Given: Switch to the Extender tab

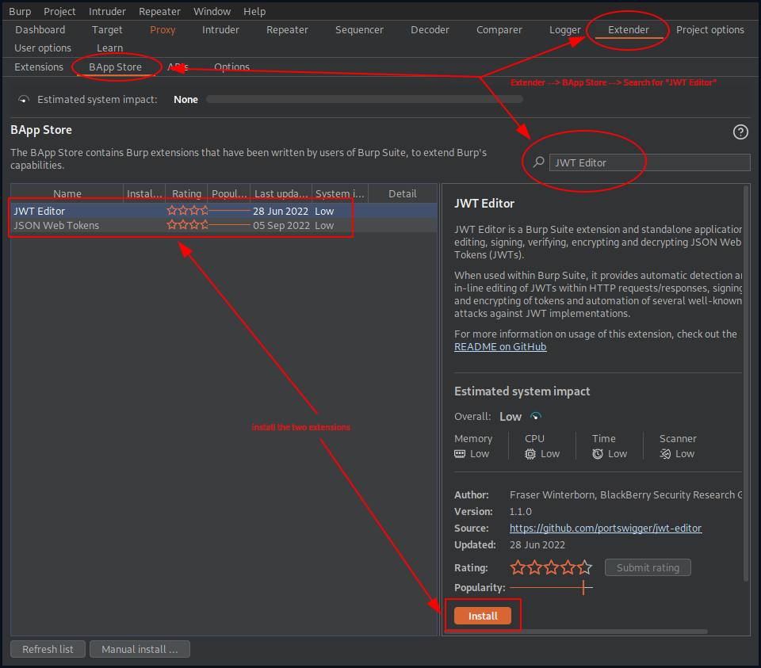Looking at the screenshot, I should pos(628,29).
